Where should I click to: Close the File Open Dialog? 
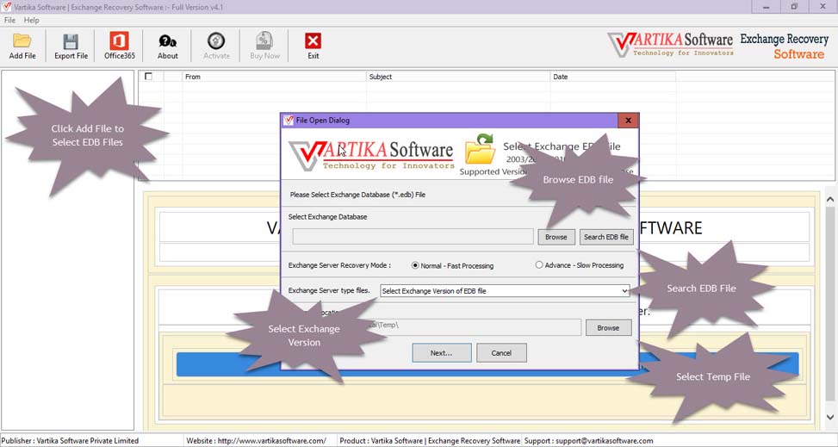629,121
